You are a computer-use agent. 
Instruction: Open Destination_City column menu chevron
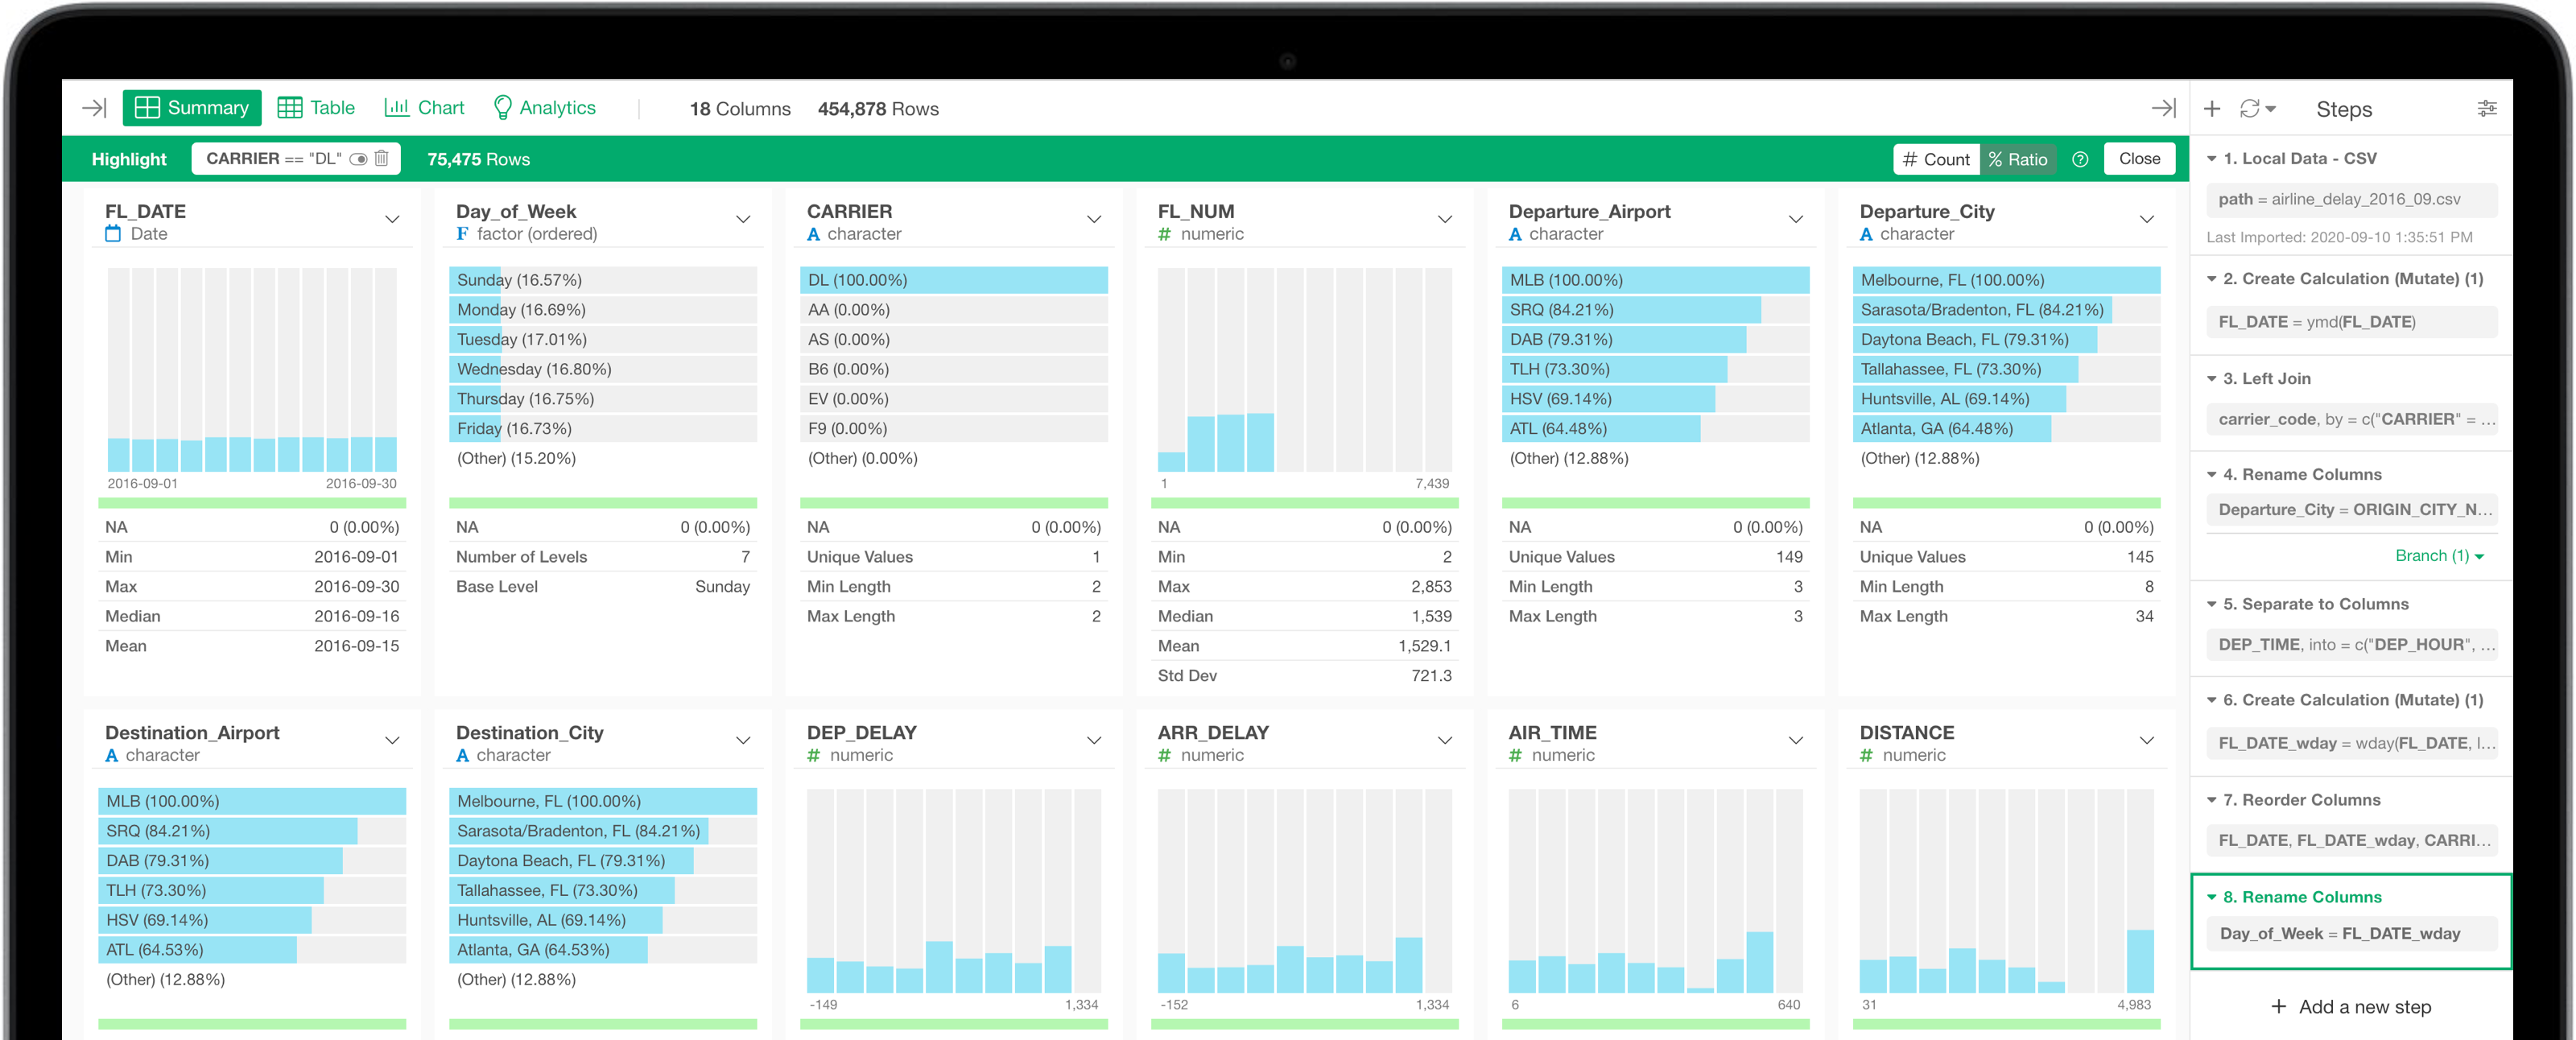point(743,740)
